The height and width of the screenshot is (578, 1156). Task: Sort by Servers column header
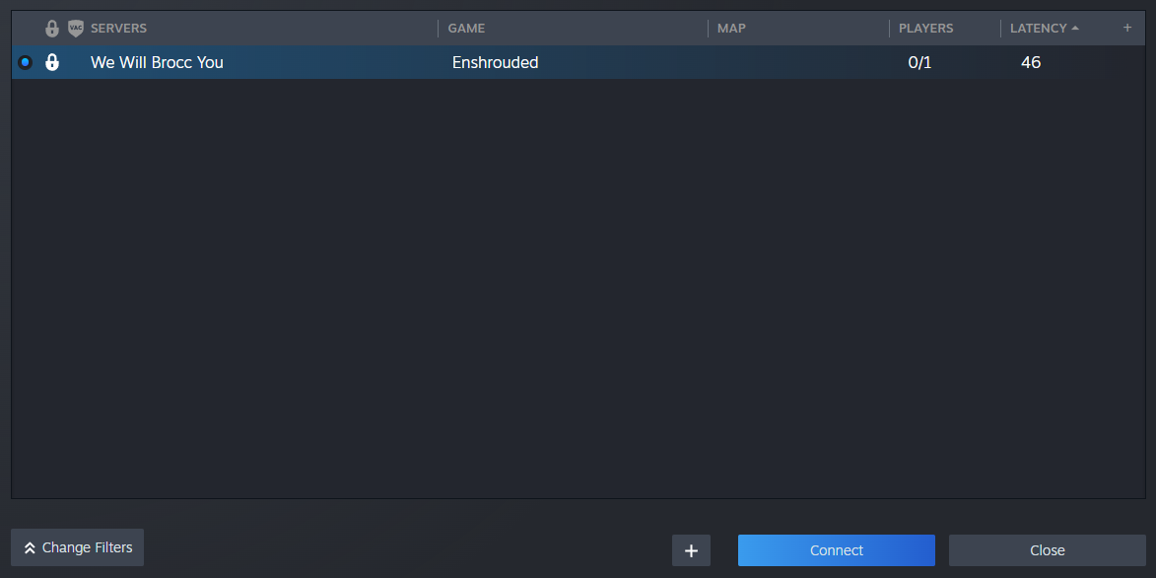[118, 28]
